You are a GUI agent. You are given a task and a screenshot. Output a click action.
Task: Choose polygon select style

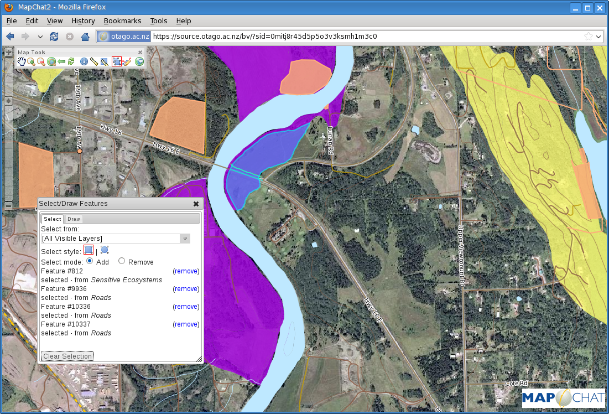click(105, 250)
